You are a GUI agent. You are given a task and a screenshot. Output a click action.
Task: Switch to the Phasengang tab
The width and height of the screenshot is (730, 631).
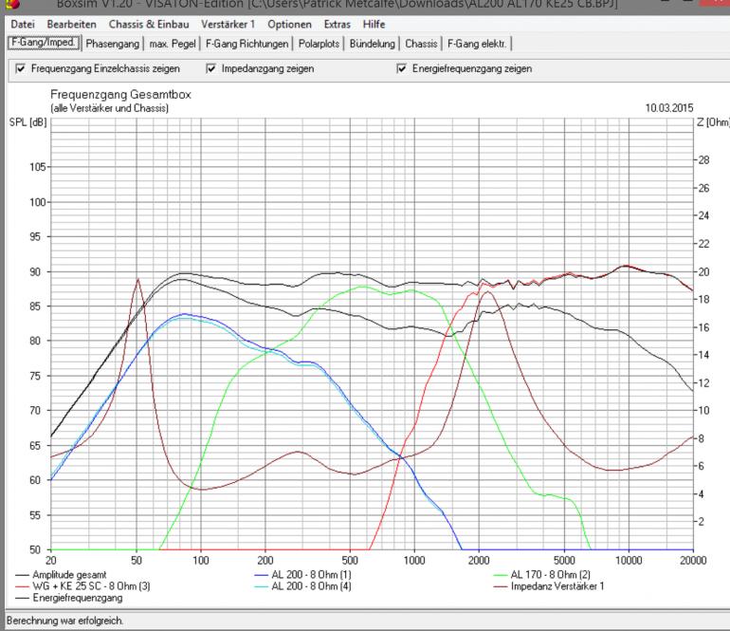[x=112, y=44]
